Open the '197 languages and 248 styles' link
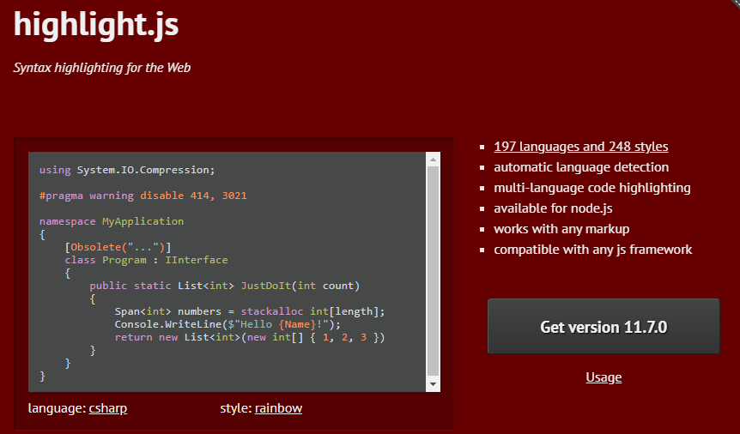 pos(580,147)
